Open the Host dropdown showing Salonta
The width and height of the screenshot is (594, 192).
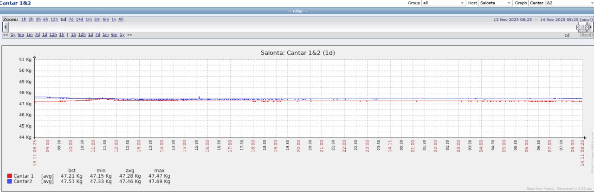495,3
